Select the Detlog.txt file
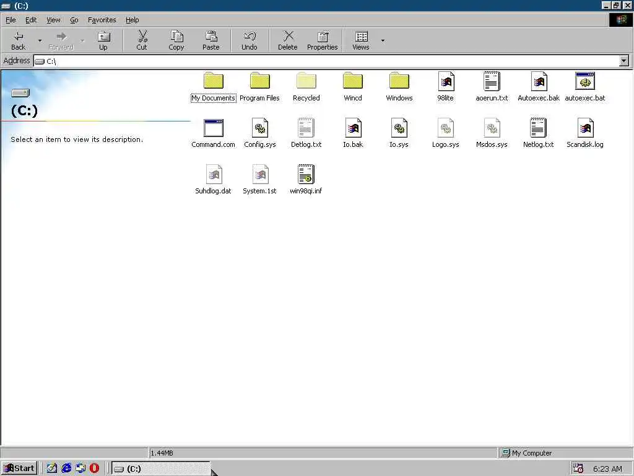The image size is (634, 476). pos(306,134)
